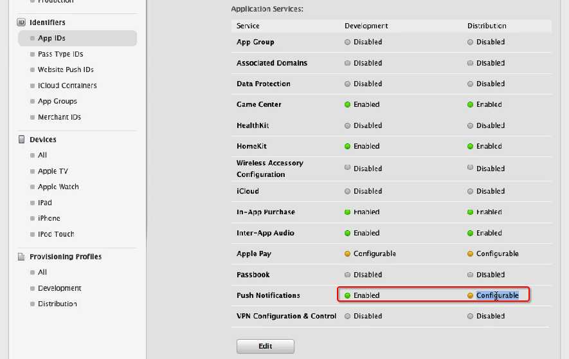
Task: Click orange dot for Push Notifications Distribution
Action: tap(470, 295)
